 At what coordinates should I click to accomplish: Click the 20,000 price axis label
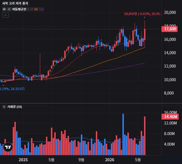170,12
